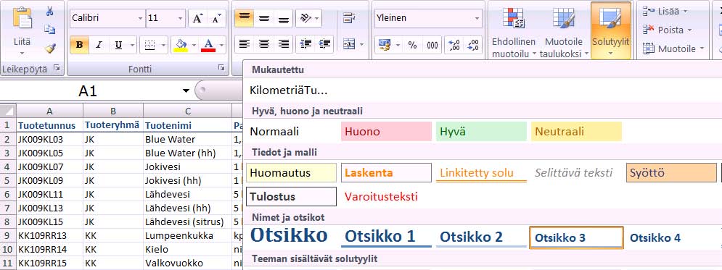
Task: Open the underline style dropdown arrow
Action: tap(133, 45)
